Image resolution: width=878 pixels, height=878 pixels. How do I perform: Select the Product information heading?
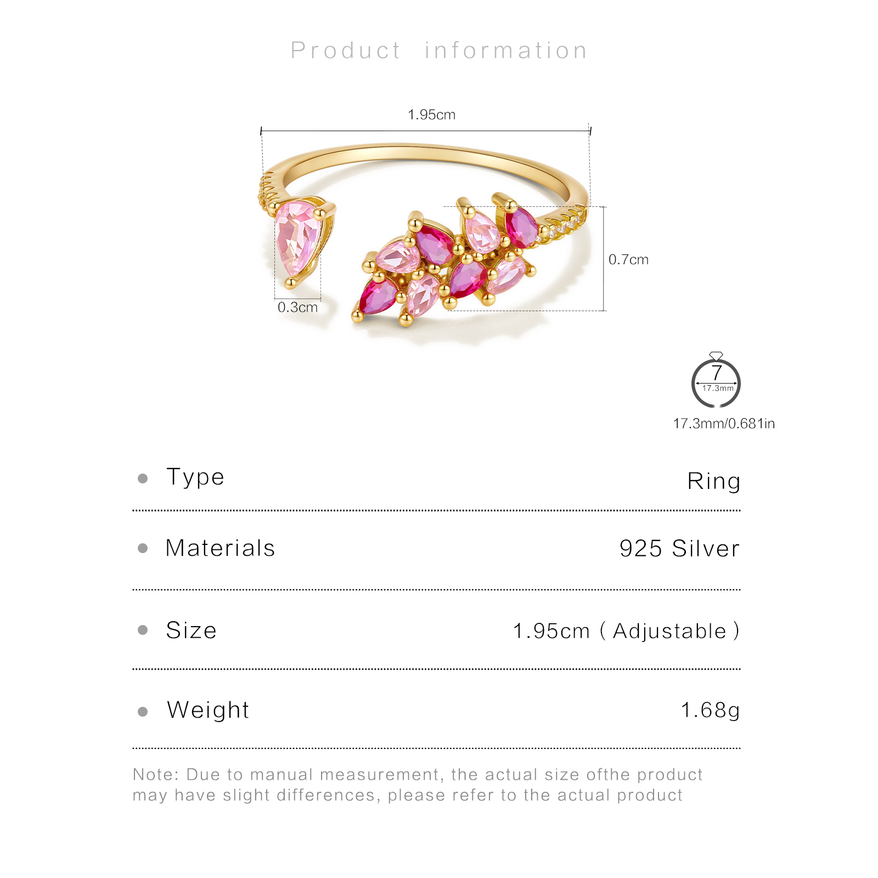[x=439, y=50]
